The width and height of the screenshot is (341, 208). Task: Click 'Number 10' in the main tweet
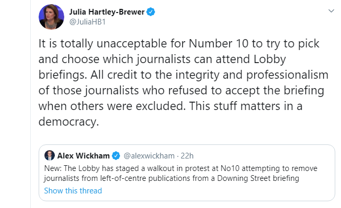(x=219, y=43)
